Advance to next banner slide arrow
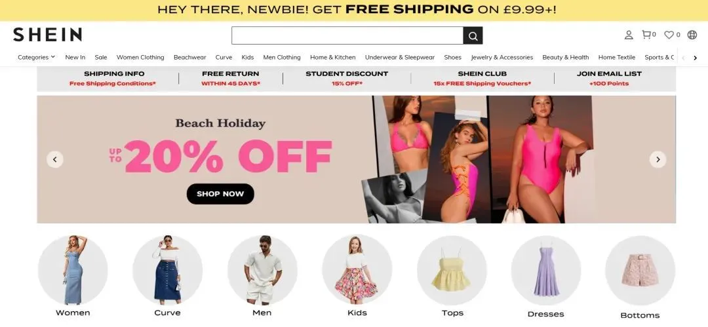Image resolution: width=708 pixels, height=327 pixels. pos(658,159)
